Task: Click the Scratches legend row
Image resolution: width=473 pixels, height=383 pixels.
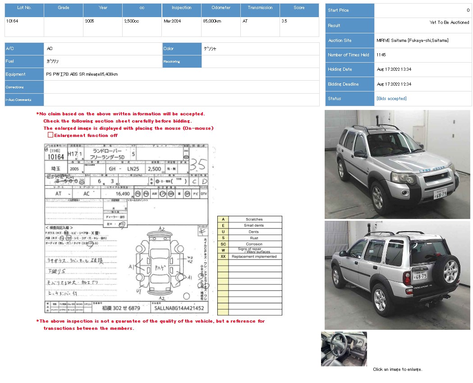Action: 250,219
